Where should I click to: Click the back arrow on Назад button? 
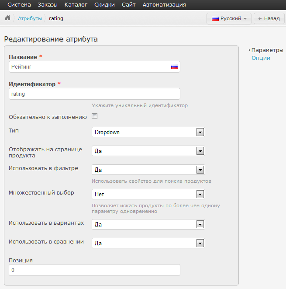260,19
